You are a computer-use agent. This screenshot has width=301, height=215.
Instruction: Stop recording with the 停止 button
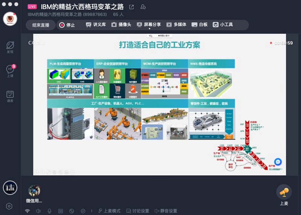point(67,25)
